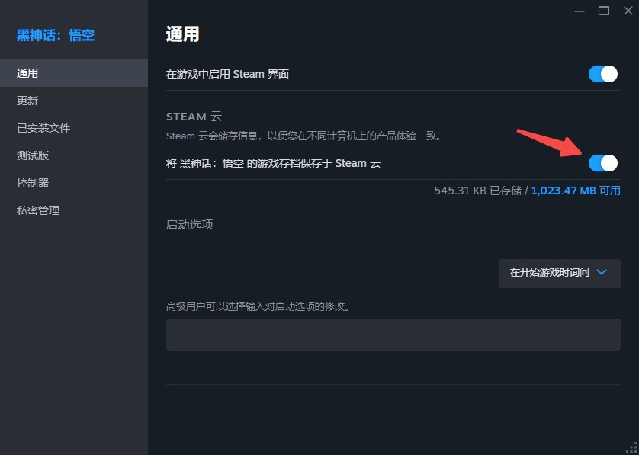Disable the in-game Steam 界面 toggle

[x=602, y=74]
